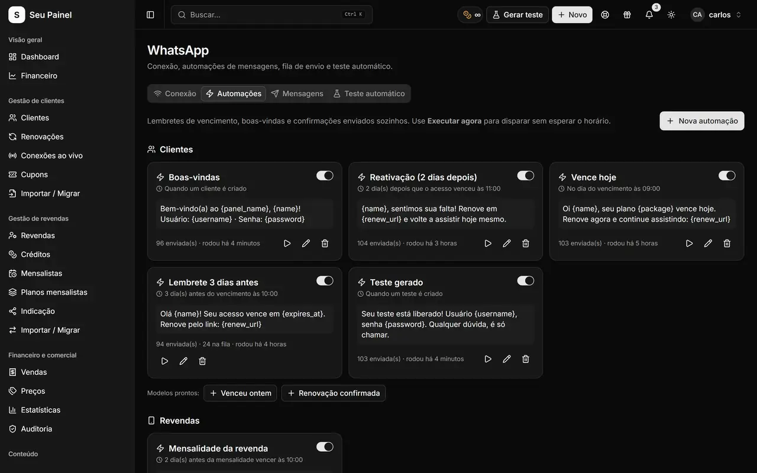Run the Teste gerado automation now
The image size is (757, 473).
(x=488, y=359)
